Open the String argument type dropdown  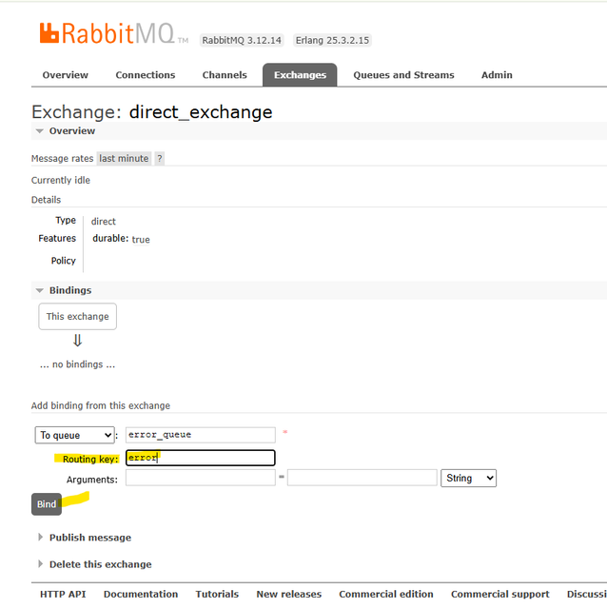click(469, 478)
